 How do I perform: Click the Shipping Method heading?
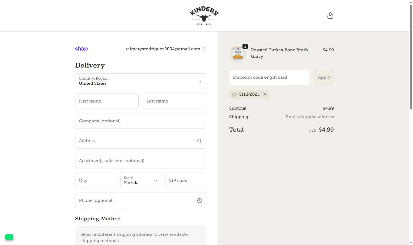coord(98,219)
